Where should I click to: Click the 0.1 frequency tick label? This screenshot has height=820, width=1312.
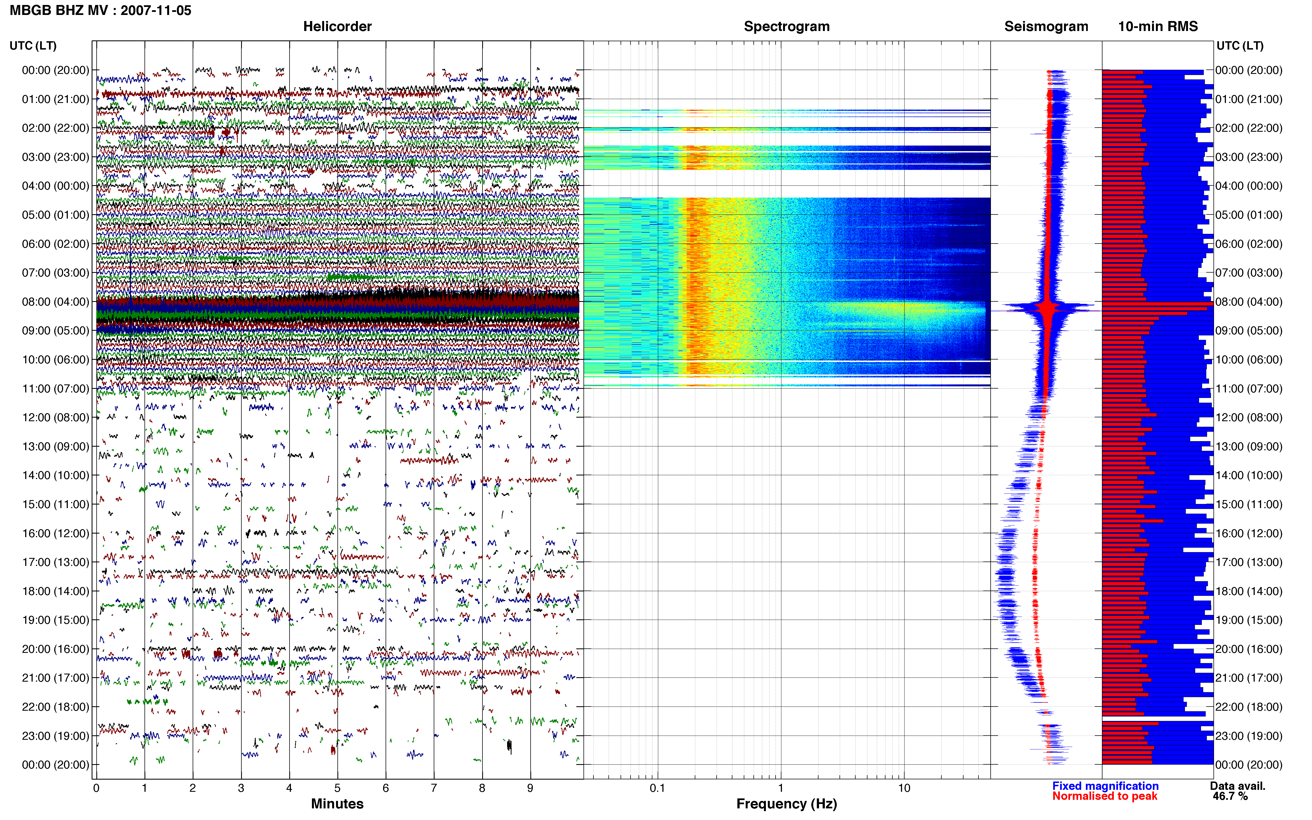(657, 788)
